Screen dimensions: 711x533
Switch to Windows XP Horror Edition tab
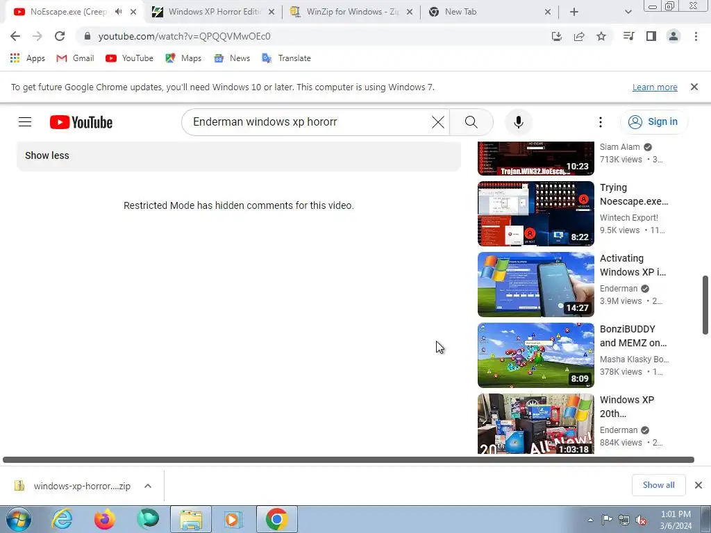[x=213, y=12]
